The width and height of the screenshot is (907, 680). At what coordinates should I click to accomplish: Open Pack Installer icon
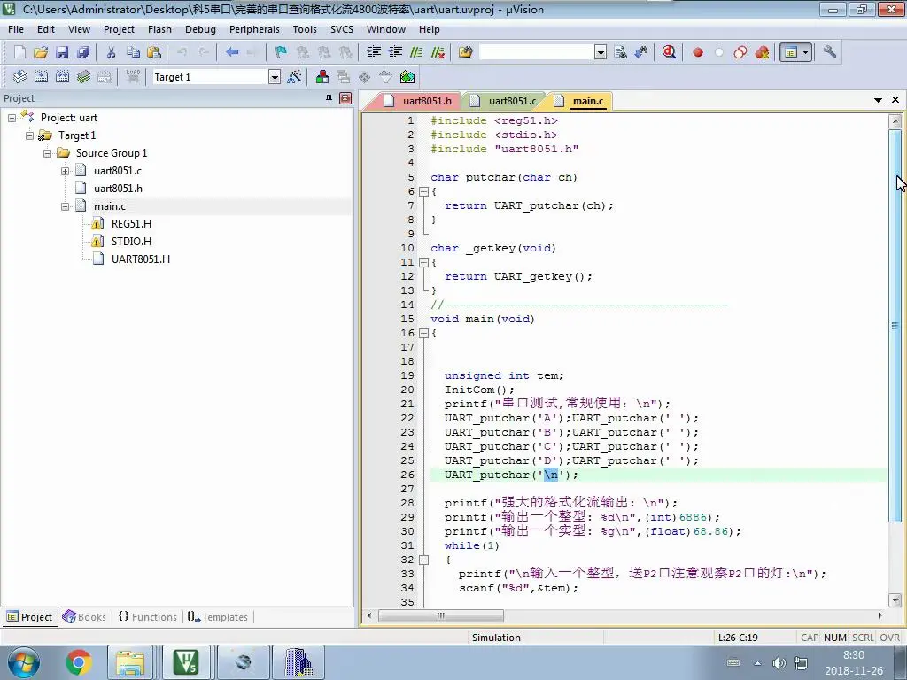coord(407,77)
